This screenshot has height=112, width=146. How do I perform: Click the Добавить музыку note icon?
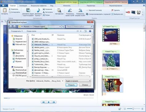[x=39, y=10]
